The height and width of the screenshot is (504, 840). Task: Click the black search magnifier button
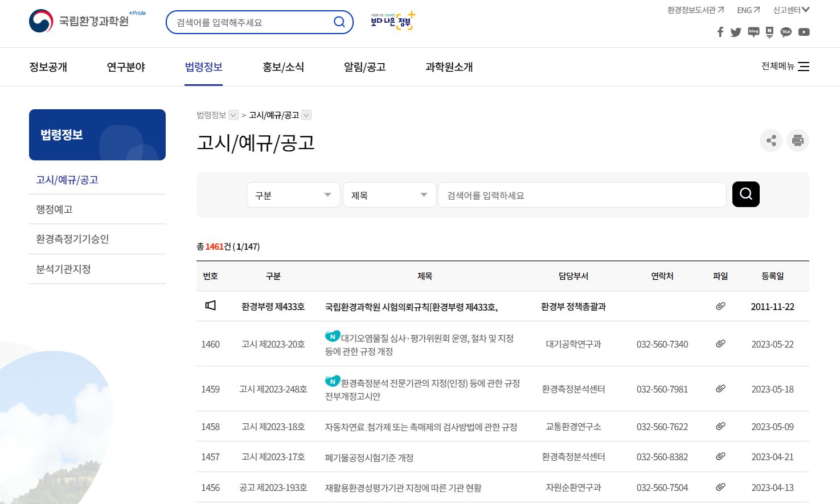pos(745,194)
